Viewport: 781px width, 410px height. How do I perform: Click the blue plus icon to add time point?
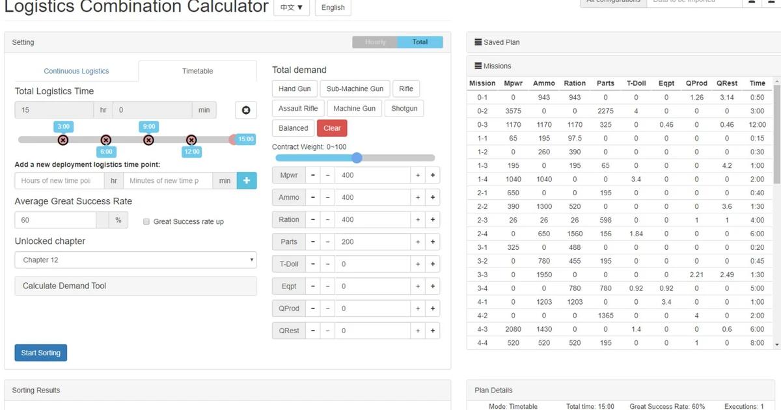[x=247, y=180]
